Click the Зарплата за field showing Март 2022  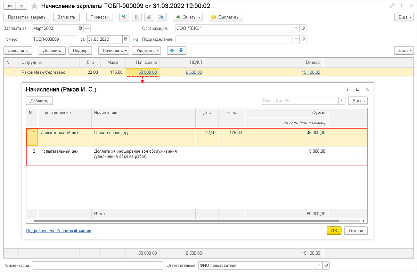coord(54,28)
